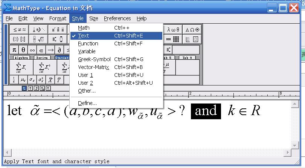Image resolution: width=305 pixels, height=168 pixels.
Task: Insert the sigma sub x symbol
Action: pyautogui.click(x=32, y=80)
